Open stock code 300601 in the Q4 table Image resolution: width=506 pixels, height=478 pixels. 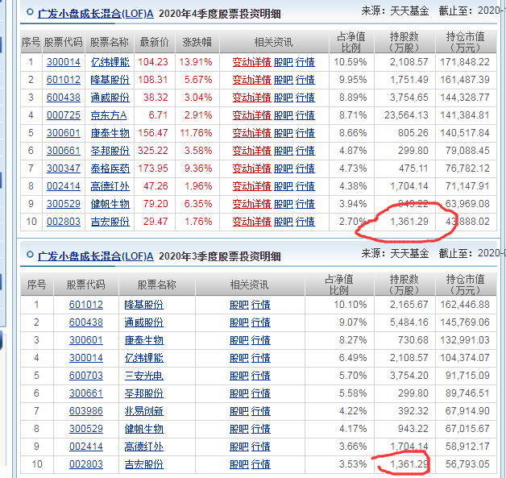(64, 133)
